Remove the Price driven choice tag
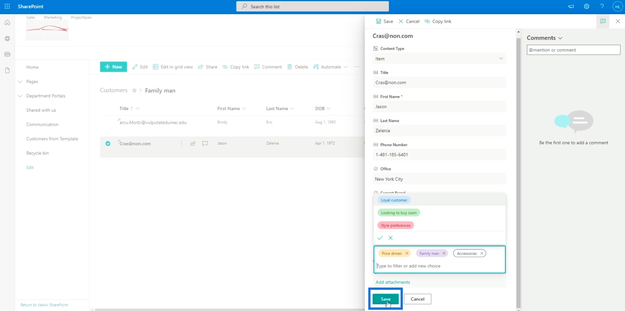 (x=407, y=253)
